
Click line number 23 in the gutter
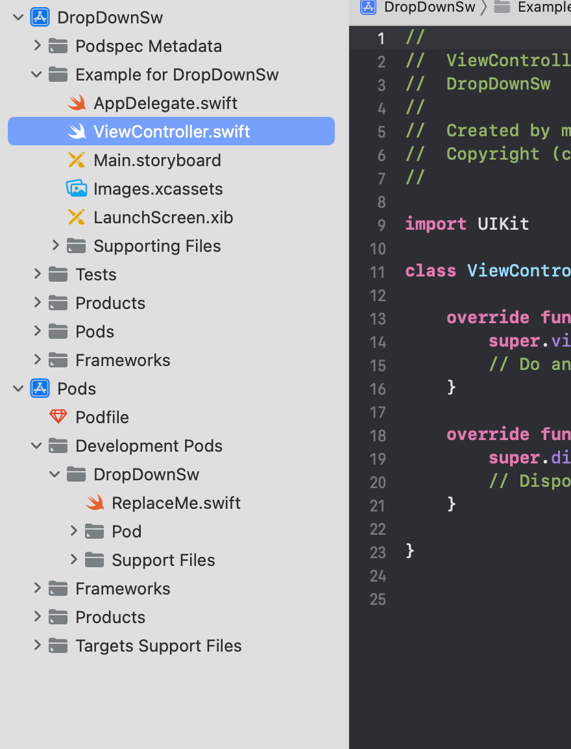pos(378,553)
